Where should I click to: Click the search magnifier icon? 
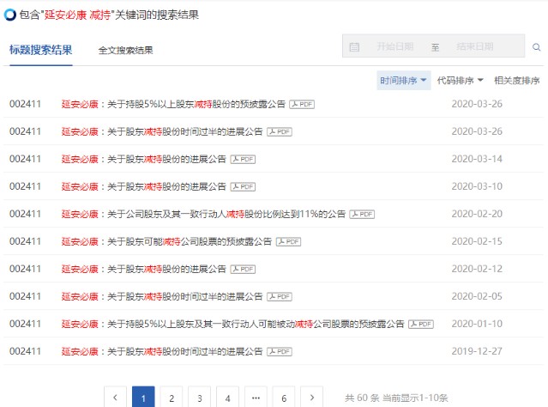537,47
